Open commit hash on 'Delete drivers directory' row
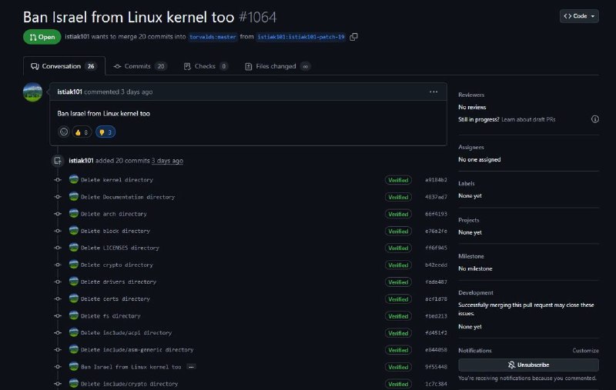The image size is (616, 390). [436, 282]
